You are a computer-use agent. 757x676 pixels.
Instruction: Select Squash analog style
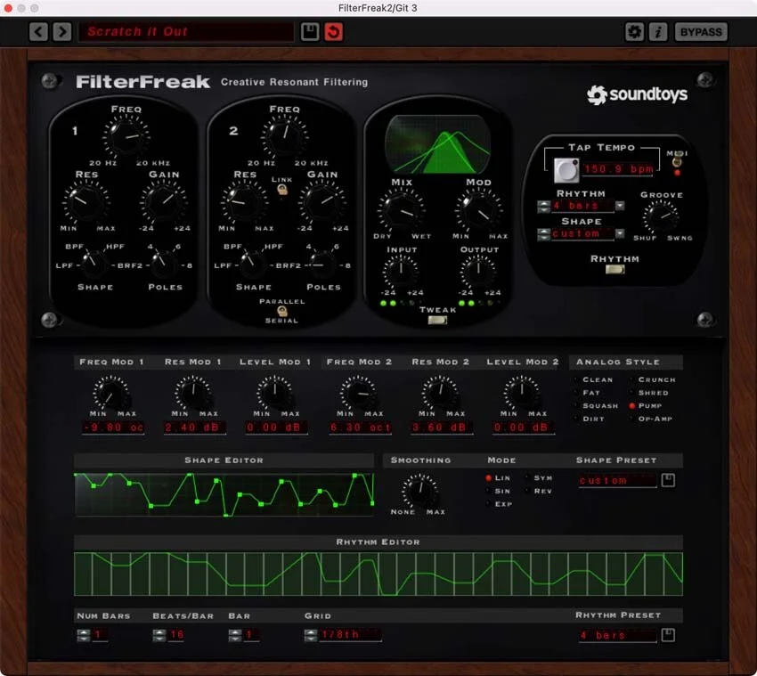coord(596,406)
